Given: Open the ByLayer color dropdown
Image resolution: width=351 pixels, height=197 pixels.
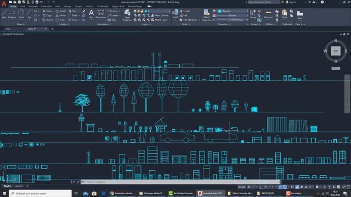Looking at the screenshot, I should coord(233,11).
